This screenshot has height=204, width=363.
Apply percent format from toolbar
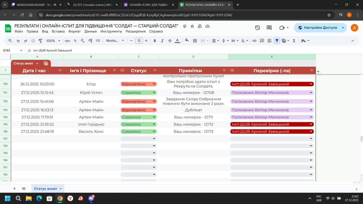pos(75,41)
